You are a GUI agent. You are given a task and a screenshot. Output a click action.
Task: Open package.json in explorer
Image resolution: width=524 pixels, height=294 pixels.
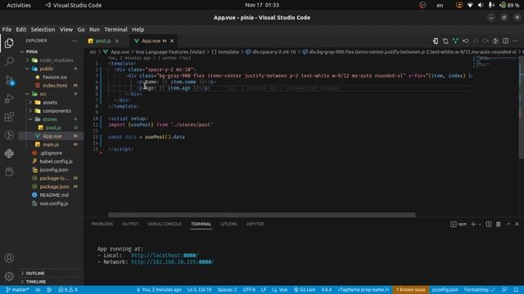pyautogui.click(x=55, y=187)
